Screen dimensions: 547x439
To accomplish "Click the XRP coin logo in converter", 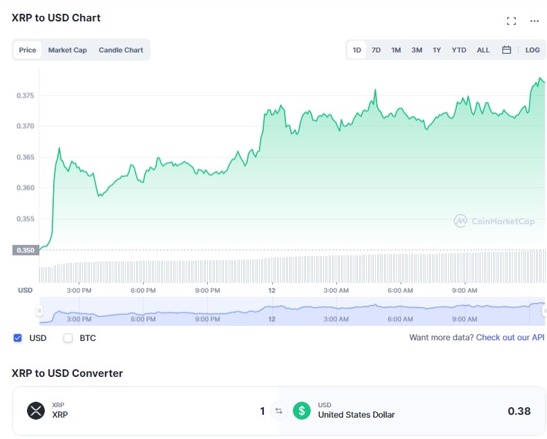I will click(x=36, y=411).
